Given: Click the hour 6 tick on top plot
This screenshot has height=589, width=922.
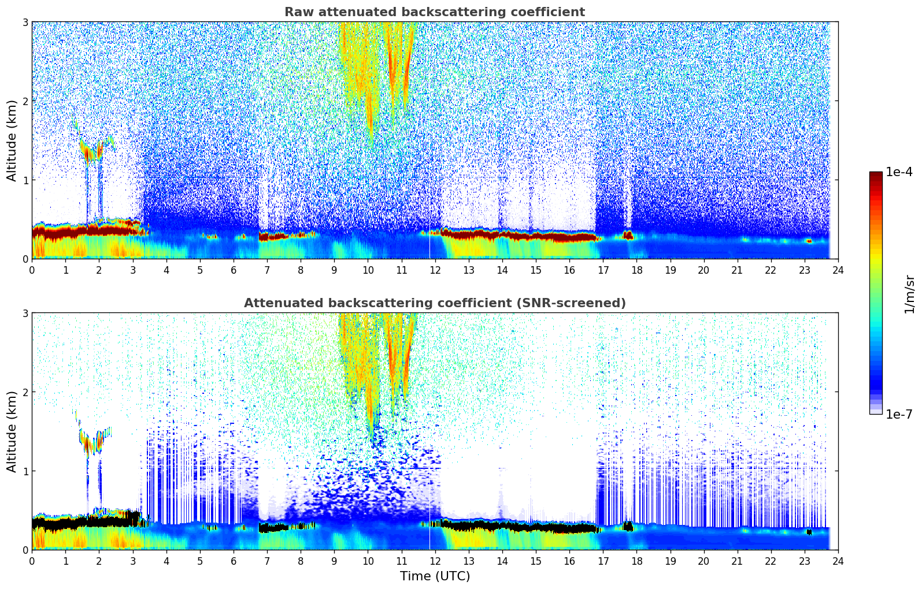Looking at the screenshot, I should pyautogui.click(x=234, y=270).
